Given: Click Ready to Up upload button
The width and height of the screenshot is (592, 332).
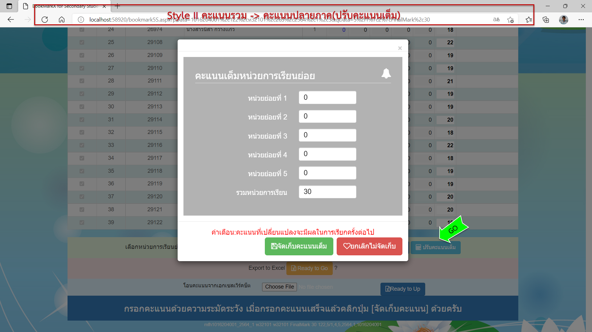Looking at the screenshot, I should (x=403, y=289).
